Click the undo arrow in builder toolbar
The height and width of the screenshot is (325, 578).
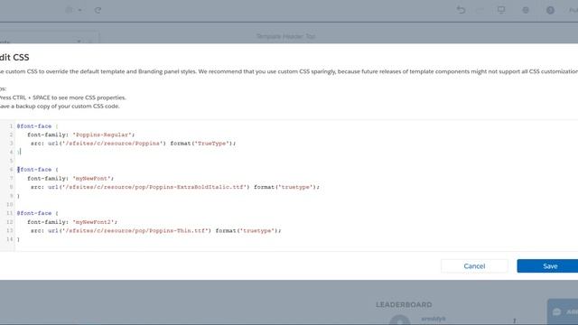tap(461, 10)
